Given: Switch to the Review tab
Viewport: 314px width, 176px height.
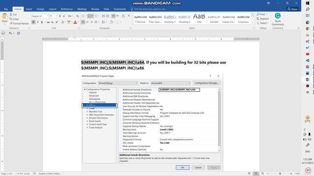Looking at the screenshot, I should pyautogui.click(x=95, y=9).
